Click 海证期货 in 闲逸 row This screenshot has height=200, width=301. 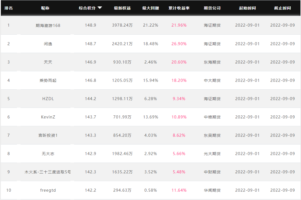212,44
